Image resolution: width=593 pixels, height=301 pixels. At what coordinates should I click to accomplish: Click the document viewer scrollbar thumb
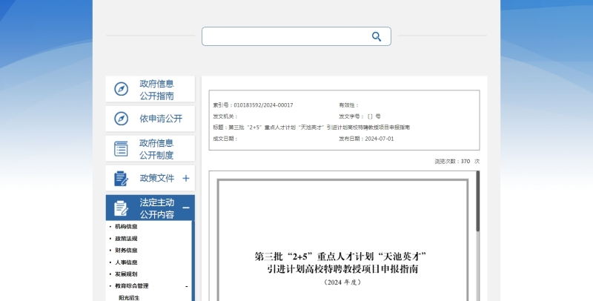[477, 201]
